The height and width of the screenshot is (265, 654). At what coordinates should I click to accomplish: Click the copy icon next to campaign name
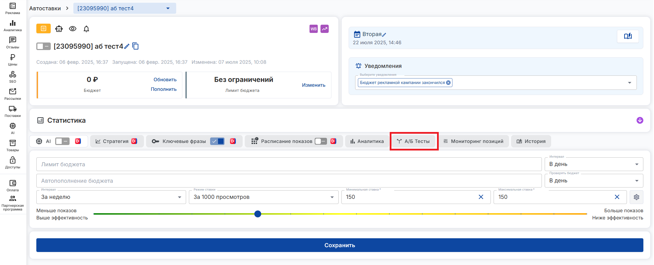(x=135, y=46)
